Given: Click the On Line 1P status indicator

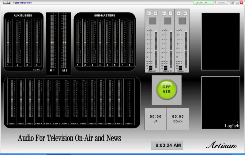Looking at the screenshot, I should (x=203, y=3).
